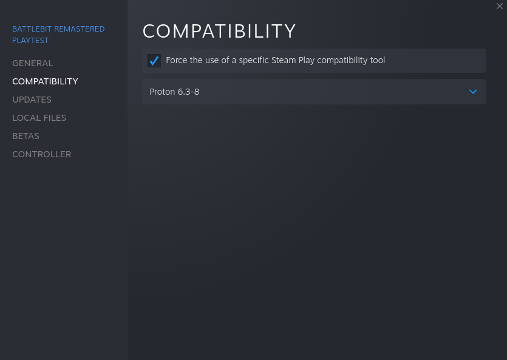This screenshot has height=360, width=507.
Task: Click empty sidebar space below Controller
Action: pyautogui.click(x=63, y=255)
